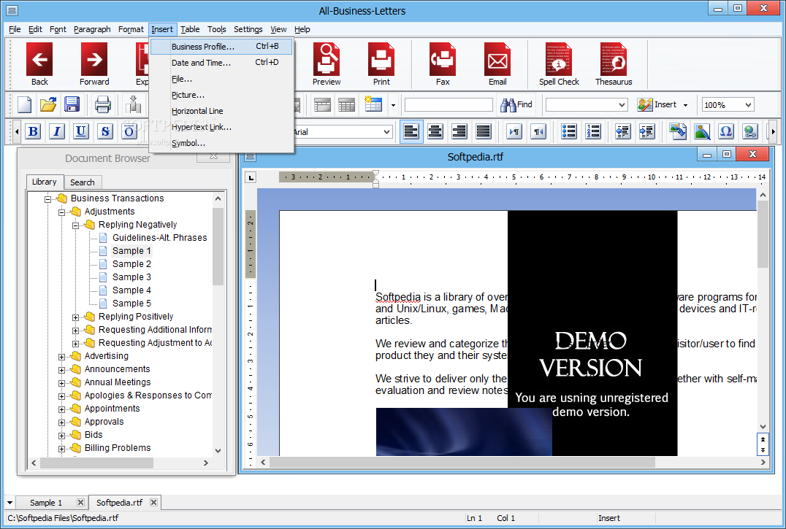
Task: Open the Table menu
Action: point(190,29)
